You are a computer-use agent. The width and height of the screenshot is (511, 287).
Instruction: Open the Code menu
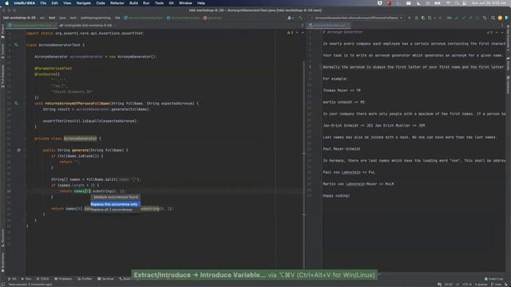101,3
